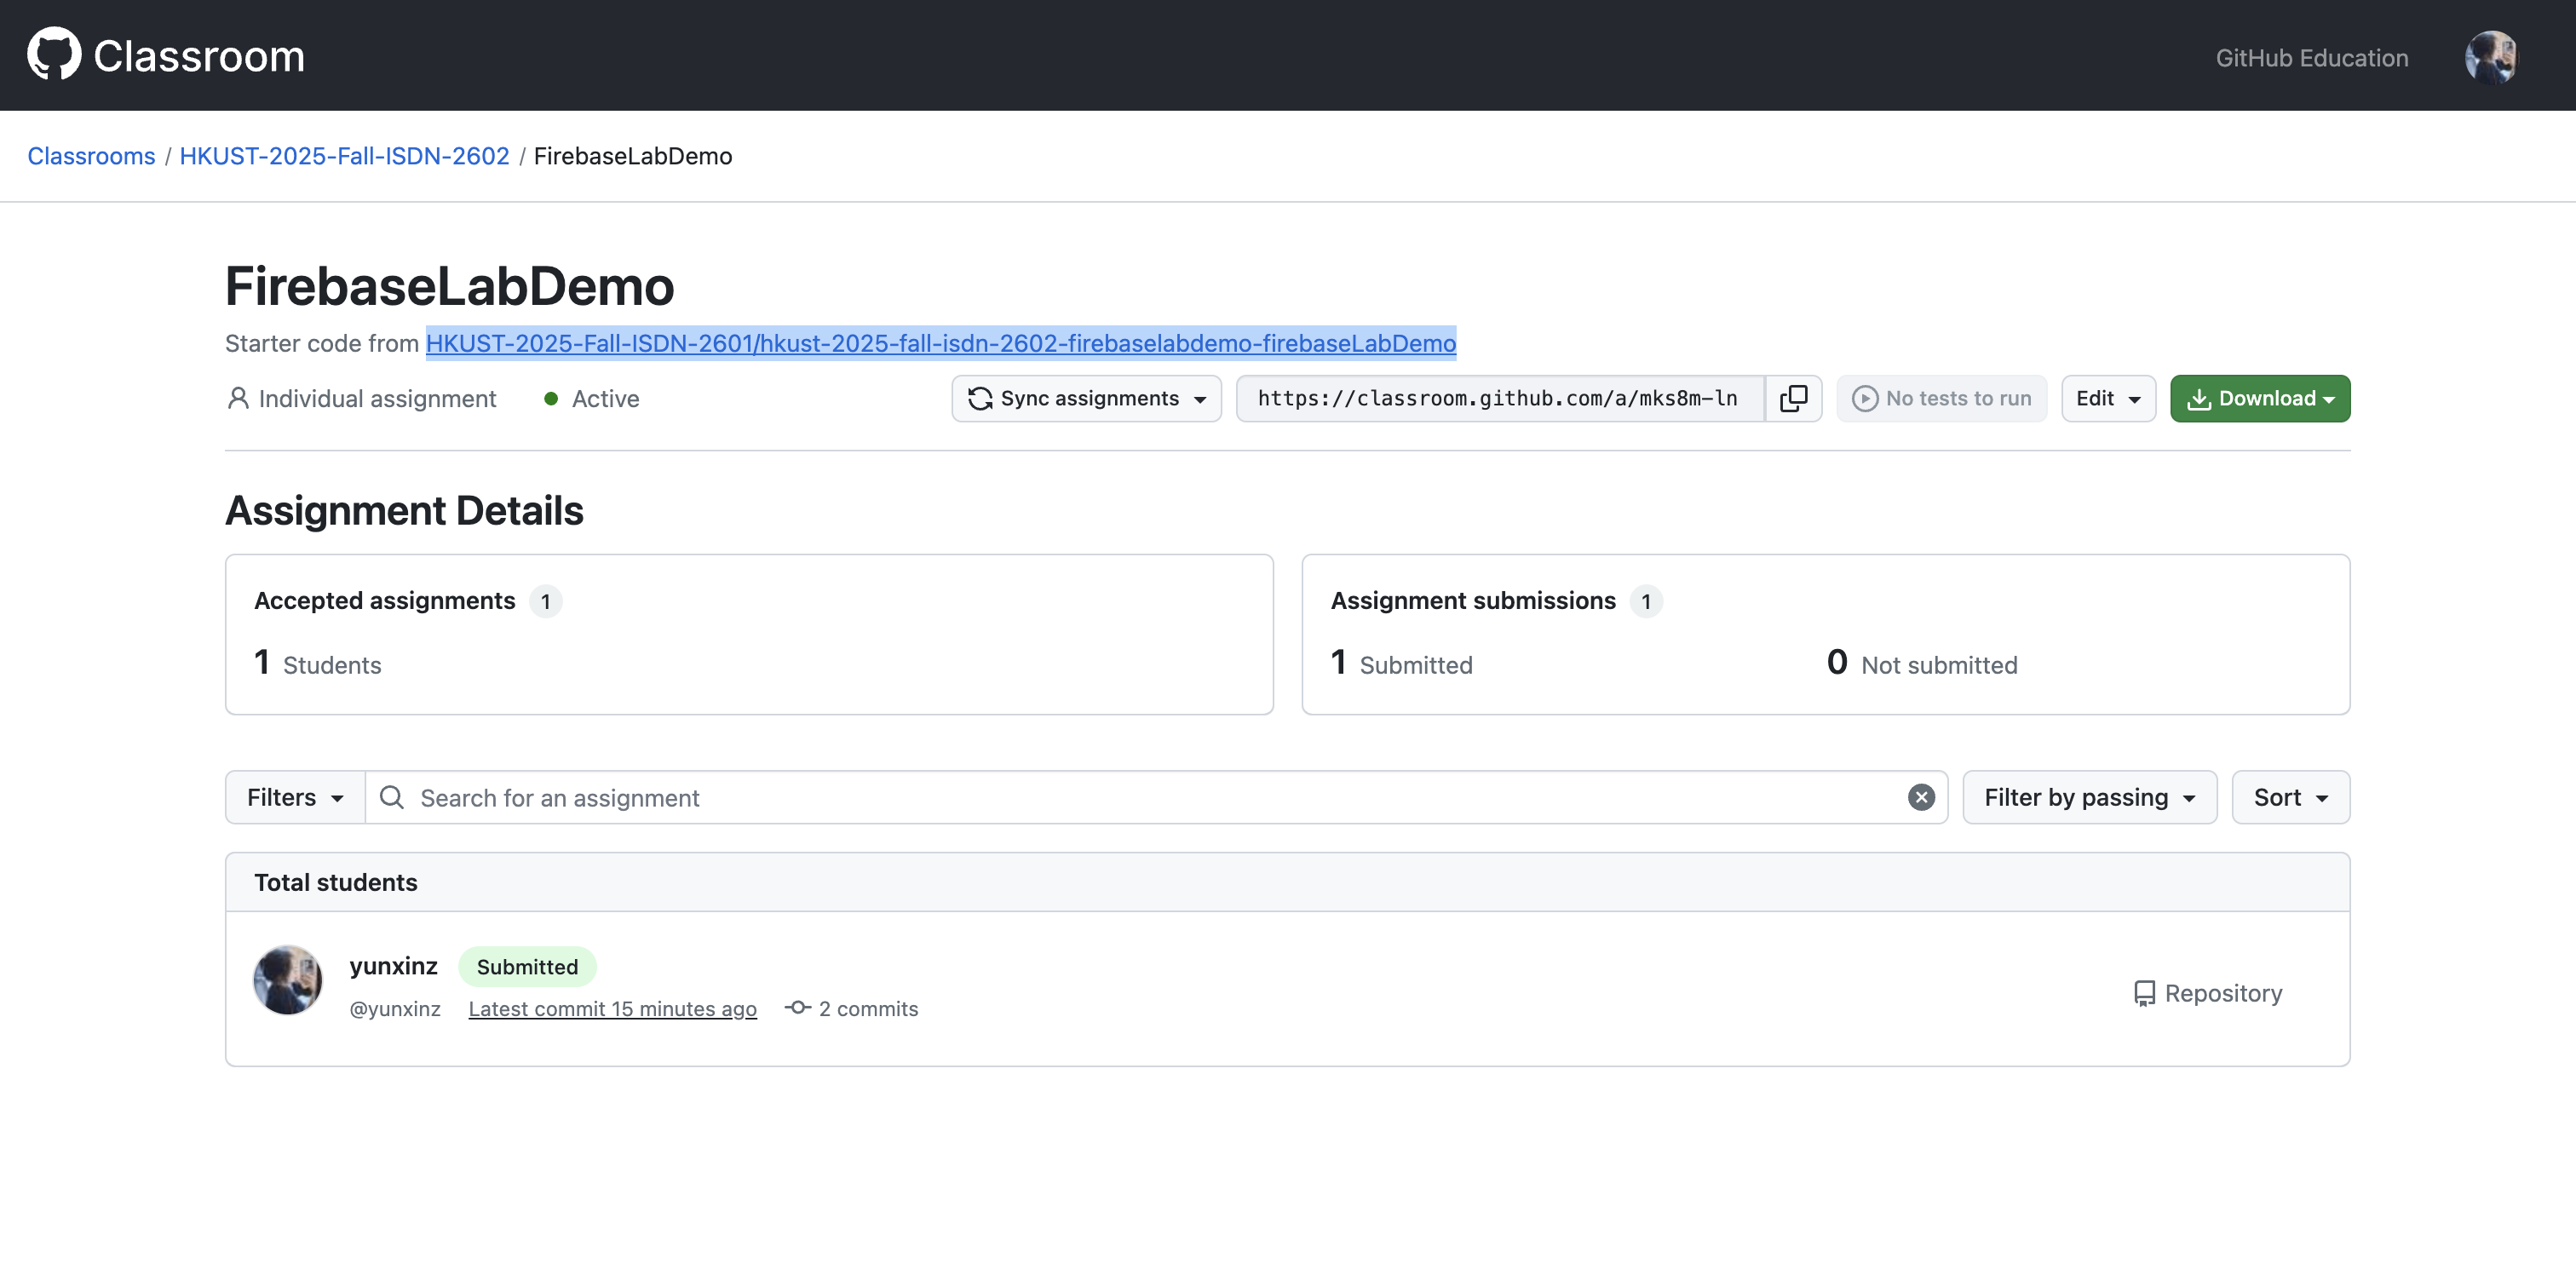Open the Edit dropdown menu

[x=2107, y=398]
